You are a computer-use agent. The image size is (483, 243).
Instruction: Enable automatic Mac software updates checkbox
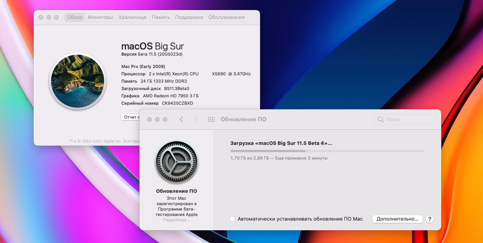point(233,219)
